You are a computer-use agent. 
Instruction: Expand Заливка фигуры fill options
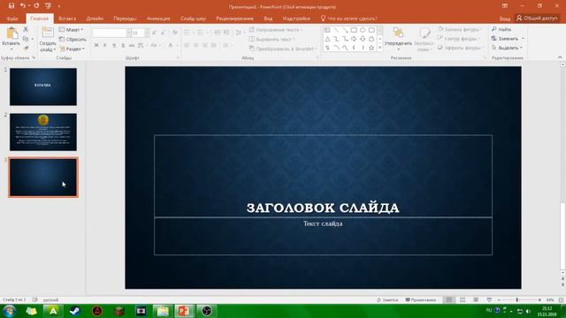tap(460, 29)
